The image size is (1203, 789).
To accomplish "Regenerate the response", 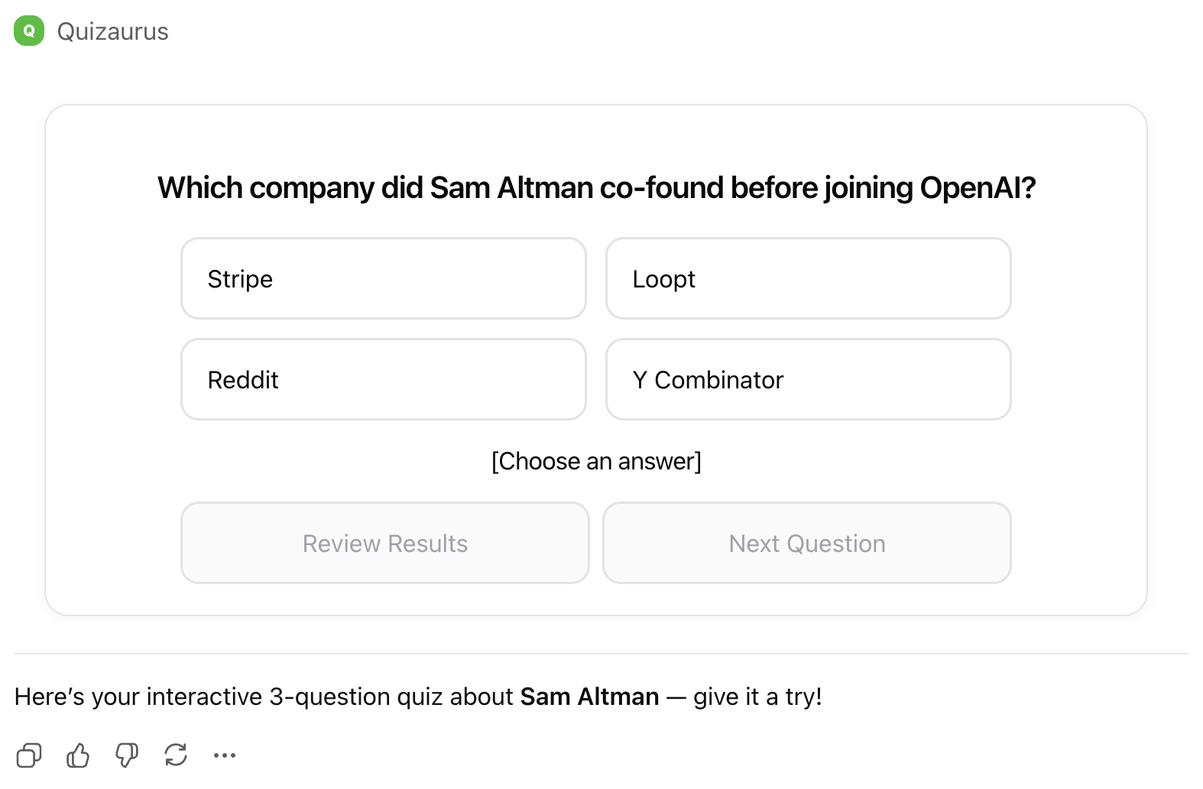I will 175,755.
